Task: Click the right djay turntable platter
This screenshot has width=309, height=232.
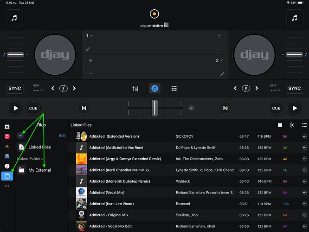Action: click(254, 55)
